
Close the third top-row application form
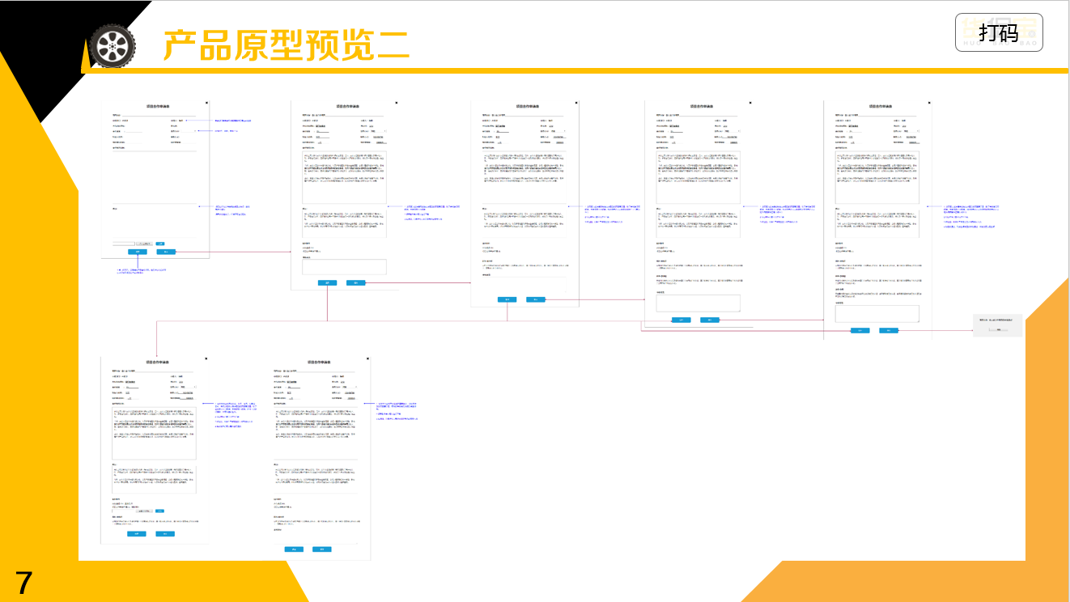coord(576,103)
